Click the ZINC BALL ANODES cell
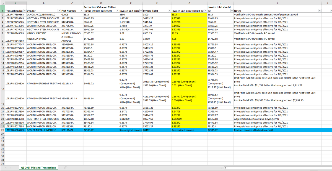This screenshot has width=332, height=171. 72,39
